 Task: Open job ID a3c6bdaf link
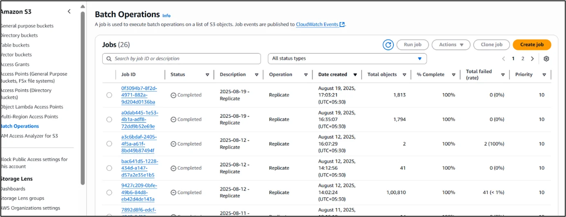[139, 144]
